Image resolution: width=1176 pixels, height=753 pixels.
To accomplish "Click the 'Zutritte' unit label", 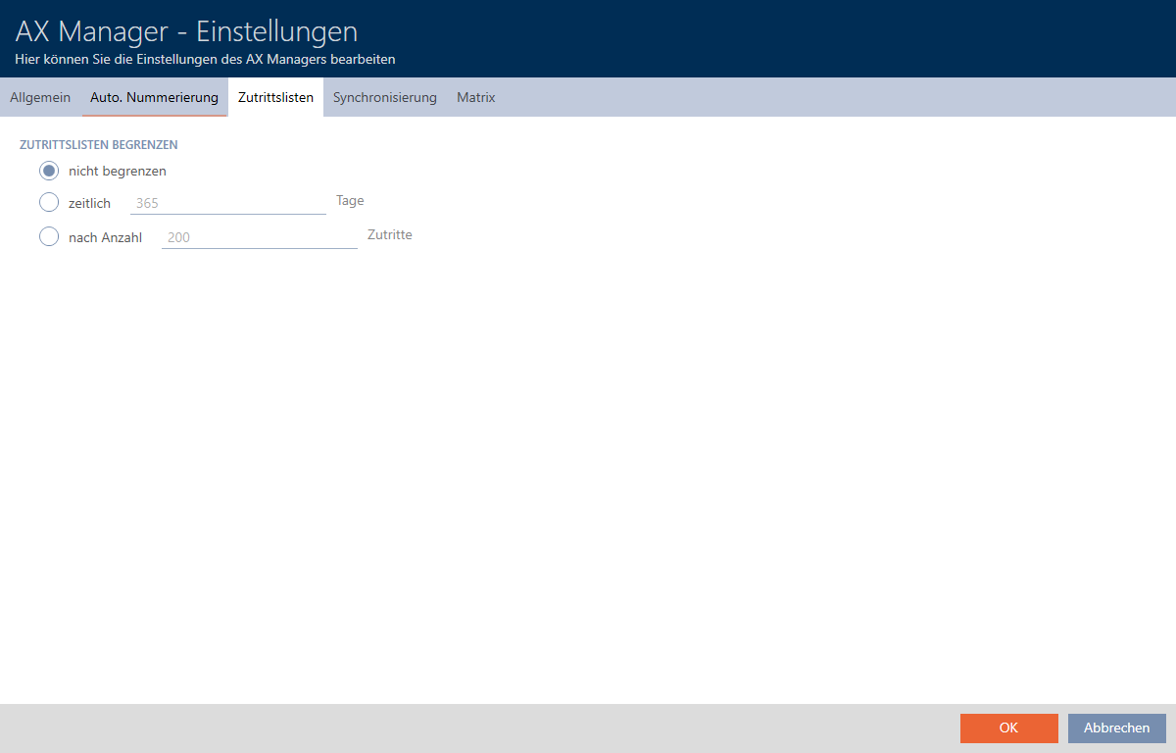I will click(389, 235).
